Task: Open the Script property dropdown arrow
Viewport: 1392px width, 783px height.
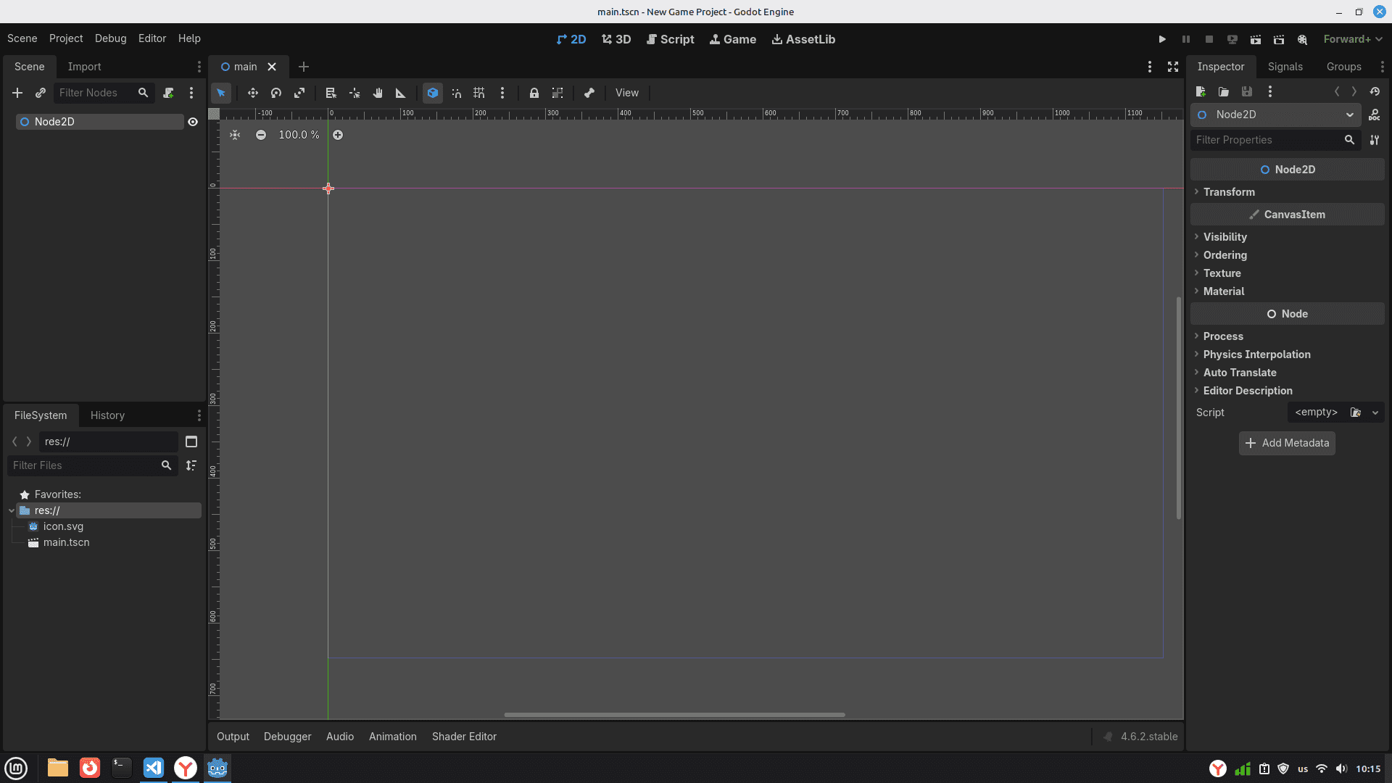Action: tap(1375, 413)
